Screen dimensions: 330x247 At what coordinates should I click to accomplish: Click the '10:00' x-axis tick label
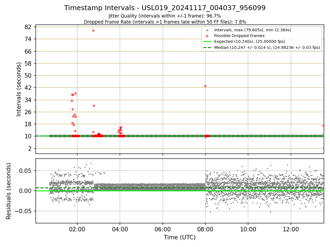pos(248,229)
